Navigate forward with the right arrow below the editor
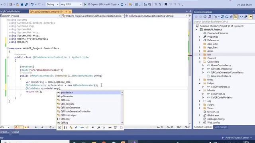This screenshot has height=143, width=255. pos(42,127)
